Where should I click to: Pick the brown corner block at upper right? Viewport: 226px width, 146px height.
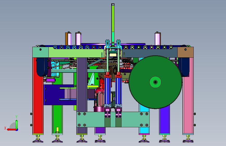185,52
